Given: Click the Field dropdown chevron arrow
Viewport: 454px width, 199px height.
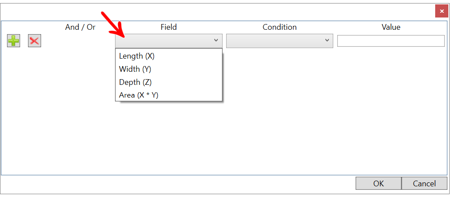Looking at the screenshot, I should (x=216, y=40).
